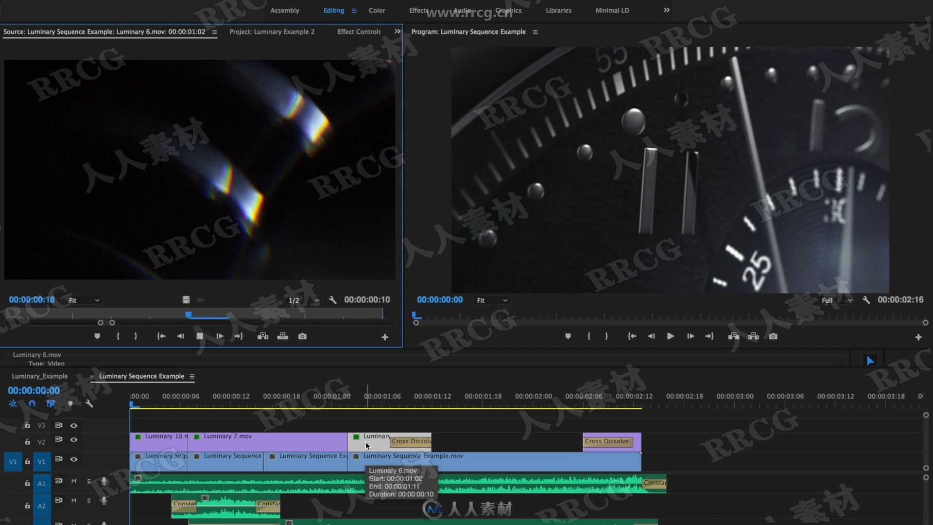Open Source panel hamburger menu

click(x=214, y=32)
